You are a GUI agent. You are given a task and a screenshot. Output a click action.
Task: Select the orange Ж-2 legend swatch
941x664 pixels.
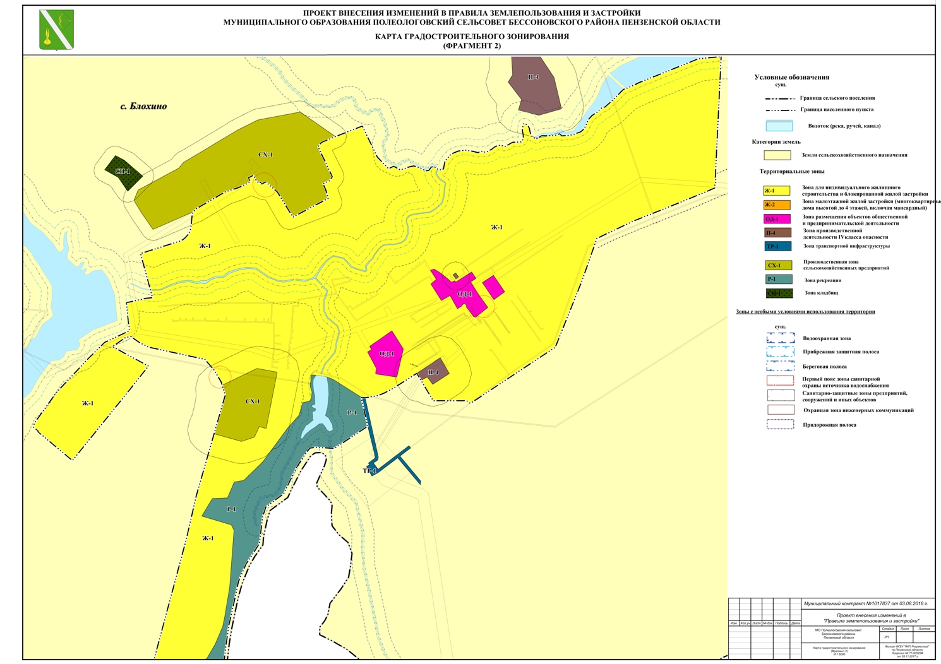point(777,205)
